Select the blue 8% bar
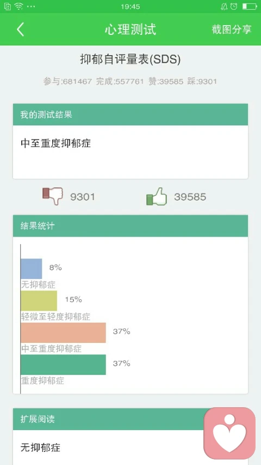 [32, 269]
